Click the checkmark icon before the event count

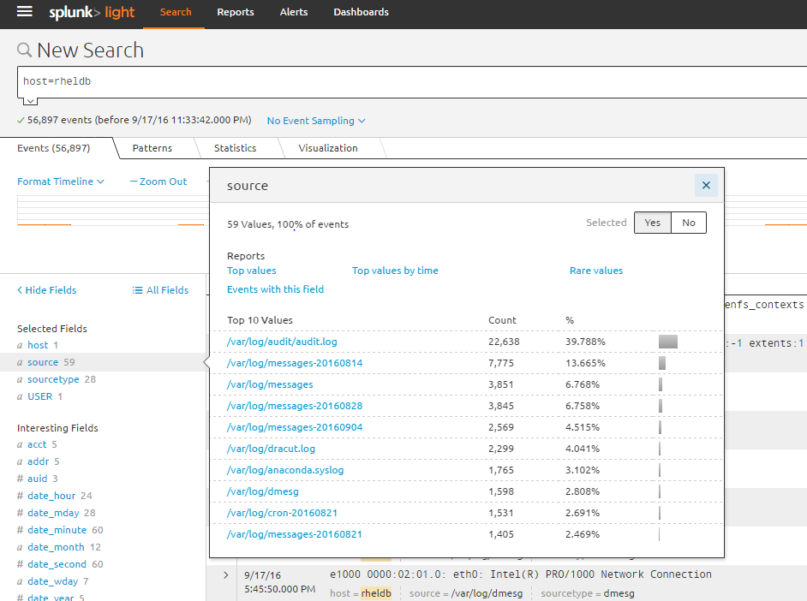19,120
